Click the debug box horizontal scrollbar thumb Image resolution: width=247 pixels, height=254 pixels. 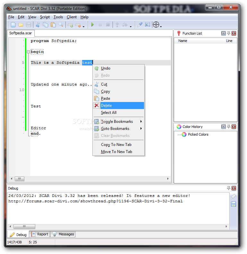pos(24,226)
